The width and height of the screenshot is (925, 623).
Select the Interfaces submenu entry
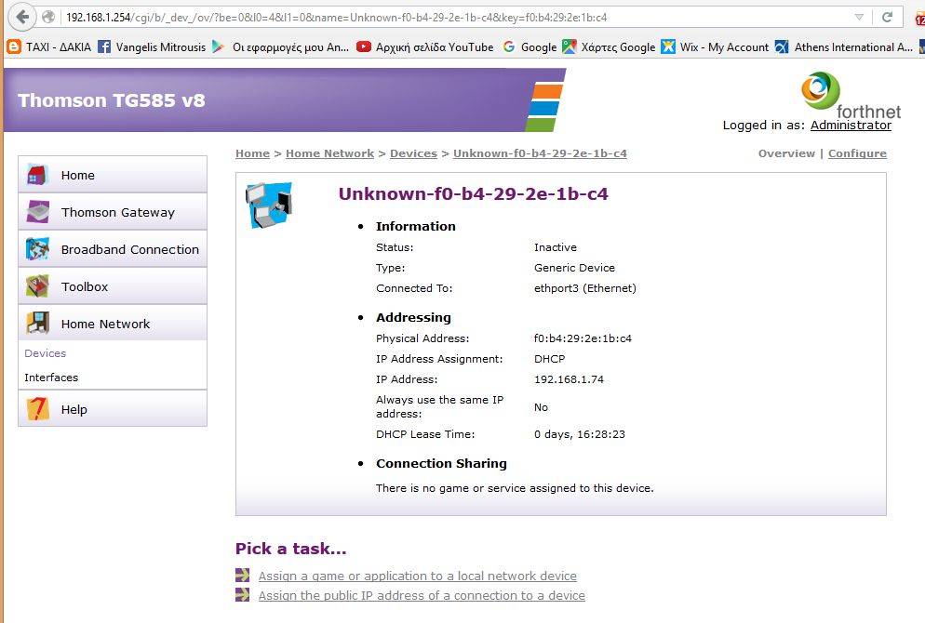pos(51,378)
